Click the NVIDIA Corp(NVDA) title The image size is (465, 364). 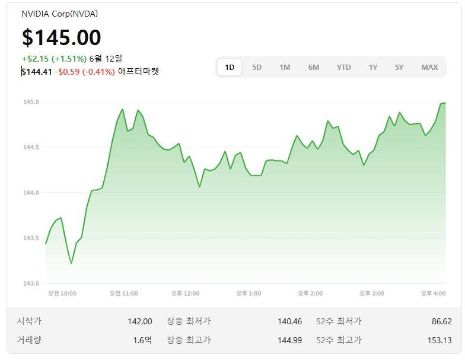[59, 14]
